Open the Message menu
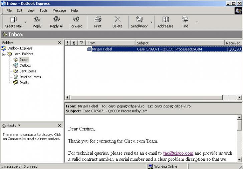This screenshot has height=169, width=243. click(x=59, y=10)
